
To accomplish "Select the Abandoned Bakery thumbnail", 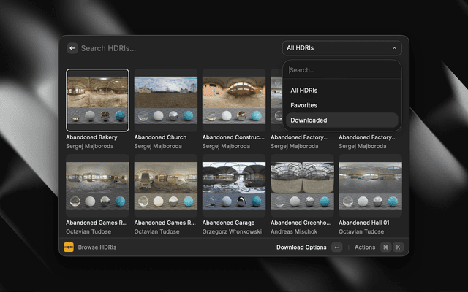I will click(97, 100).
